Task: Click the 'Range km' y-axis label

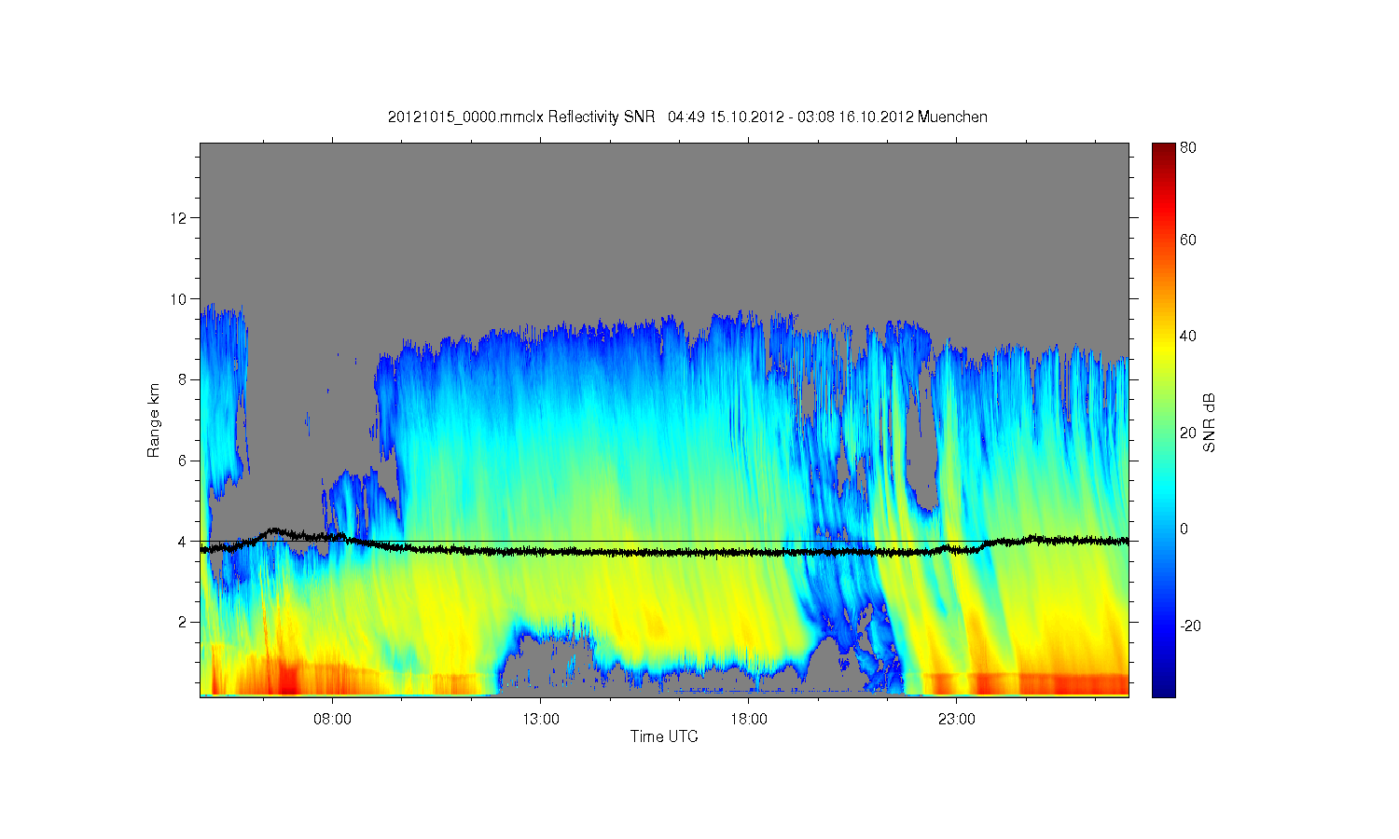Action: click(x=154, y=419)
